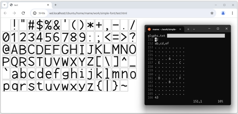Click letter C on terminal line 157
The height and width of the screenshot is (114, 238).
pyautogui.click(x=180, y=63)
